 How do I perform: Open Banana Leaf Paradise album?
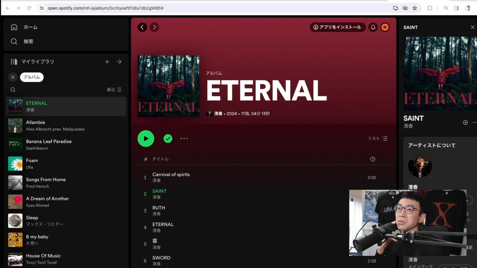66,144
